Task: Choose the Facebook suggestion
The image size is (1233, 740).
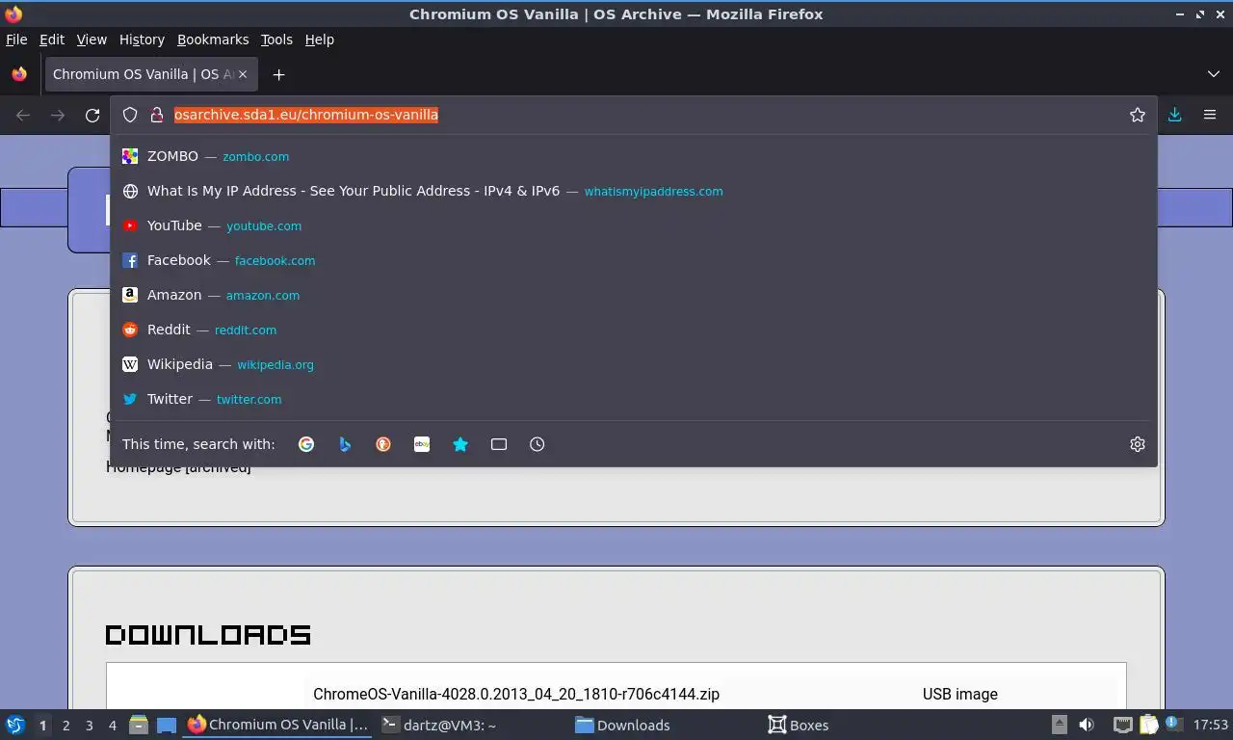Action: [x=634, y=260]
